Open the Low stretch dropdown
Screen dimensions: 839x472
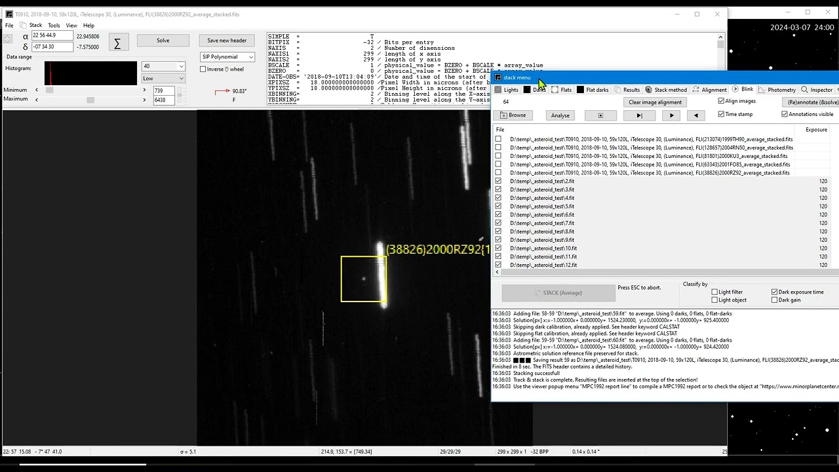coord(164,78)
